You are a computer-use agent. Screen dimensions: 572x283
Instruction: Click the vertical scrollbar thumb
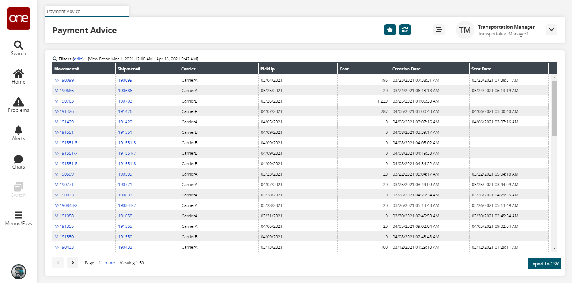pos(554,108)
